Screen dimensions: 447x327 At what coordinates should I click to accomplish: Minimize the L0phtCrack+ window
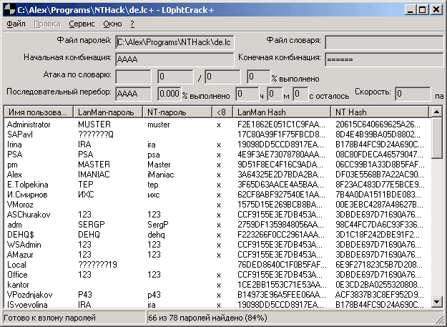411,10
